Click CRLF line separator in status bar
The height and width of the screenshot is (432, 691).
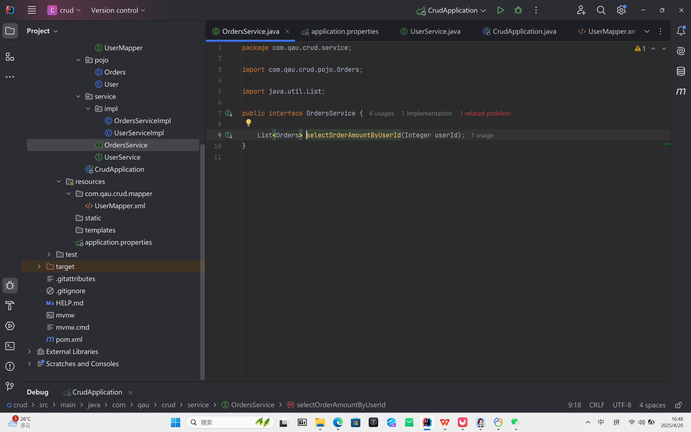click(x=597, y=405)
